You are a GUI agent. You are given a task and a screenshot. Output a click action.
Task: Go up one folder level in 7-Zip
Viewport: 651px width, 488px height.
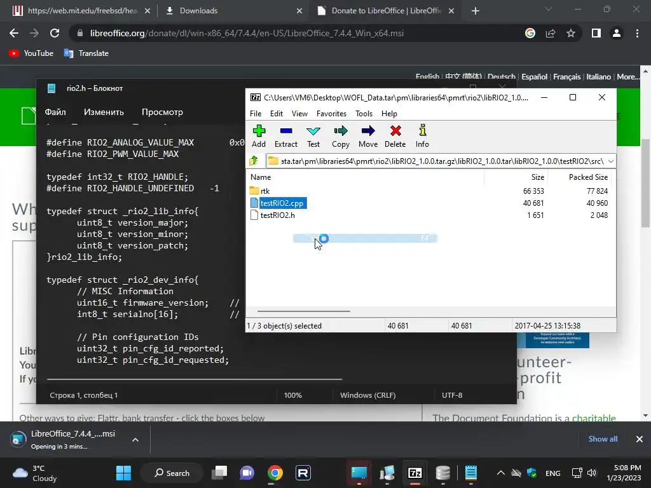click(254, 161)
